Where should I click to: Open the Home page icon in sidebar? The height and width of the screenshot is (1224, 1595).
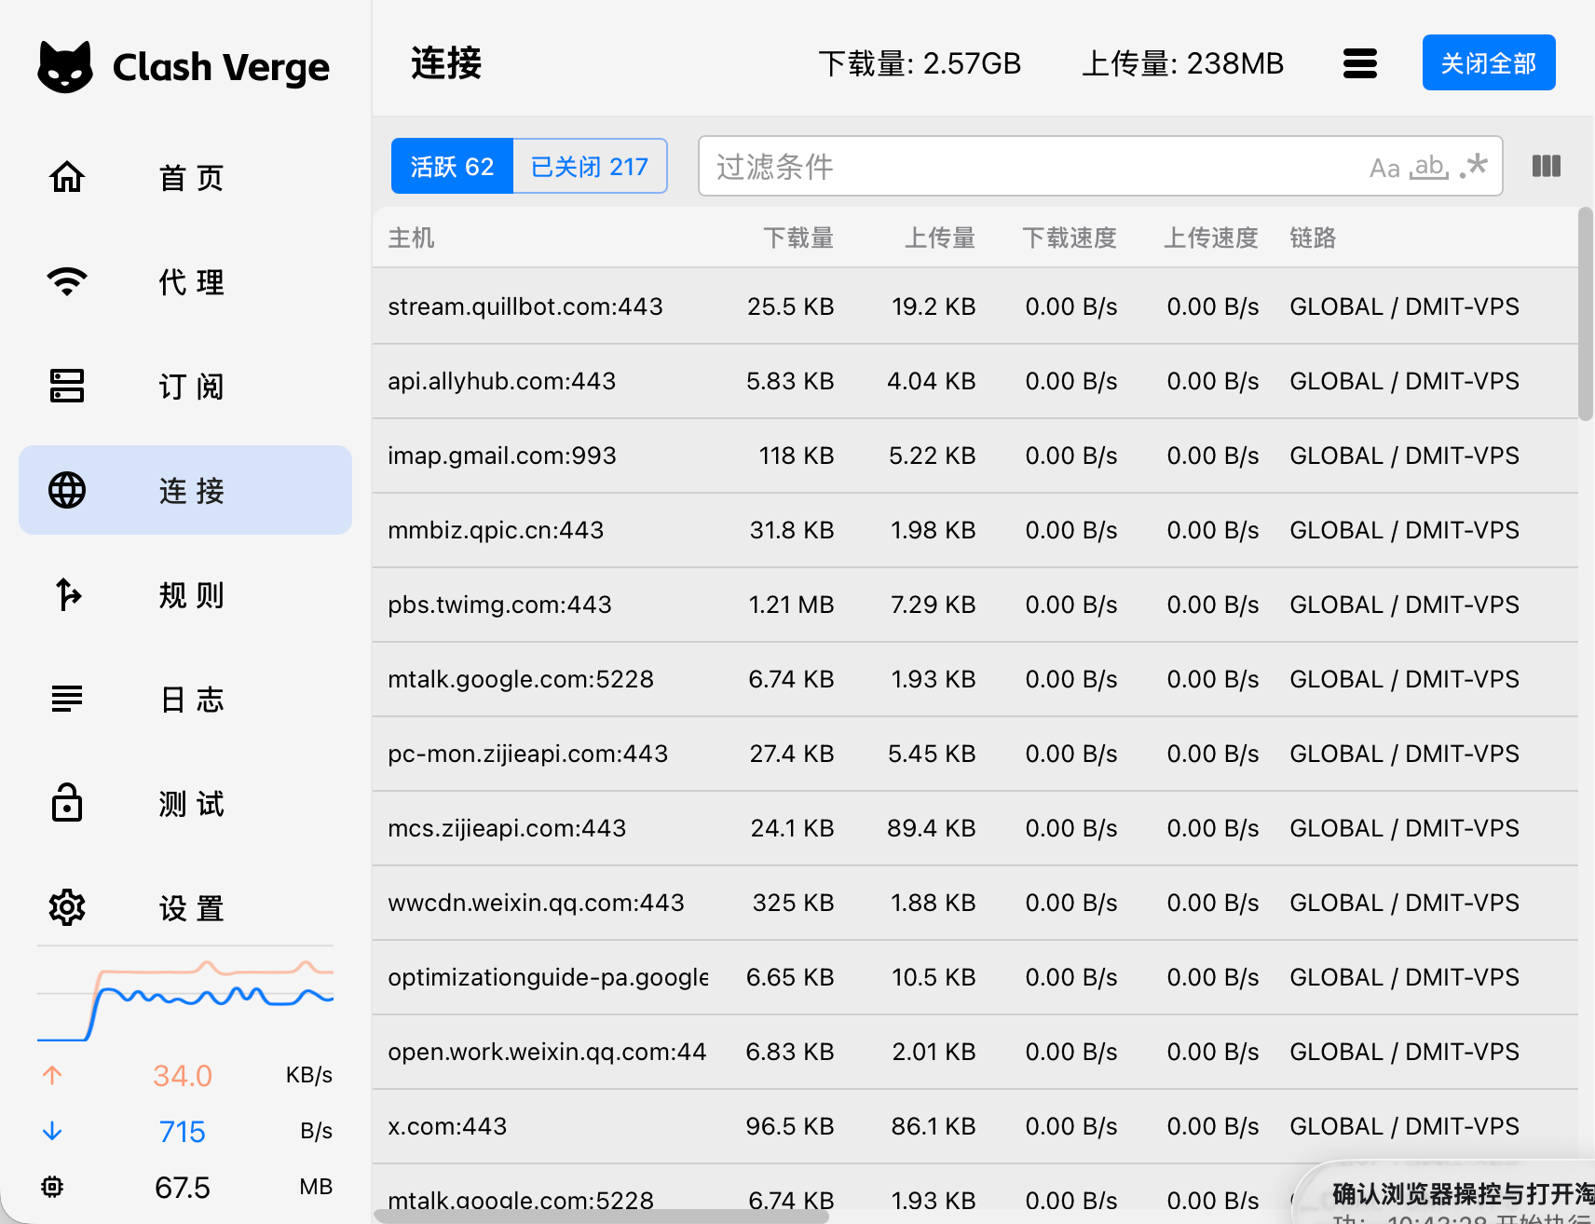pyautogui.click(x=67, y=176)
